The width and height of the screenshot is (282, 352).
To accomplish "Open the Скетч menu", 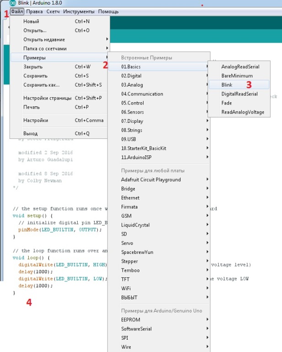I will point(53,11).
